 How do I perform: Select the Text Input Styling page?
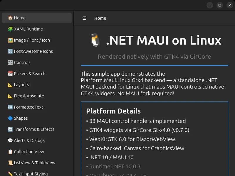tap(30, 173)
